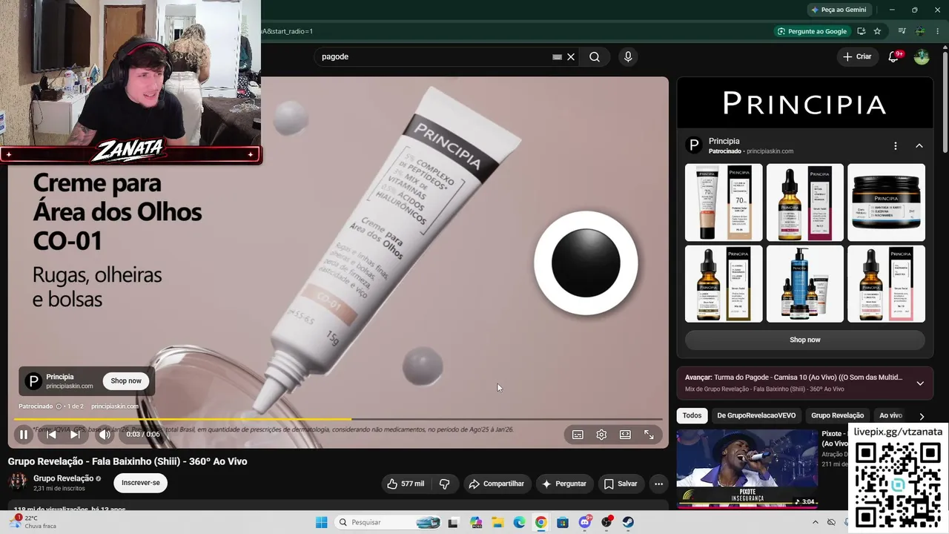Click Peça ao Gemini in Chrome
This screenshot has width=949, height=534.
(839, 10)
